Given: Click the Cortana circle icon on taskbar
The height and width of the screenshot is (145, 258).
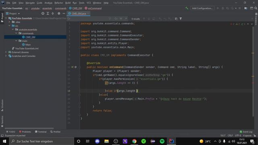Looking at the screenshot, I should click(79, 141).
